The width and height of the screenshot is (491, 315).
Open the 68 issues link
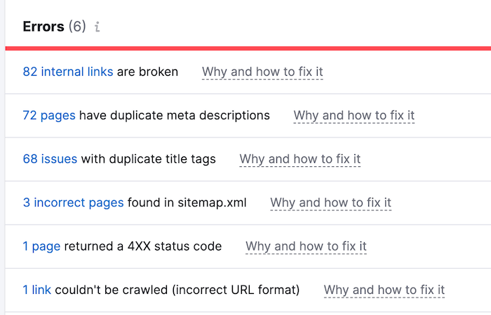click(50, 159)
